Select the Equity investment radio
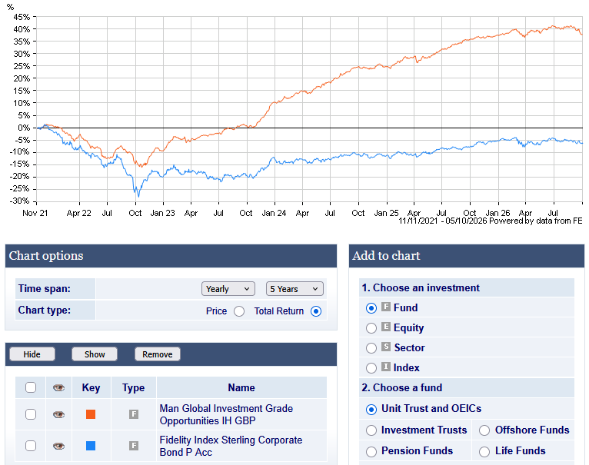 pyautogui.click(x=371, y=328)
